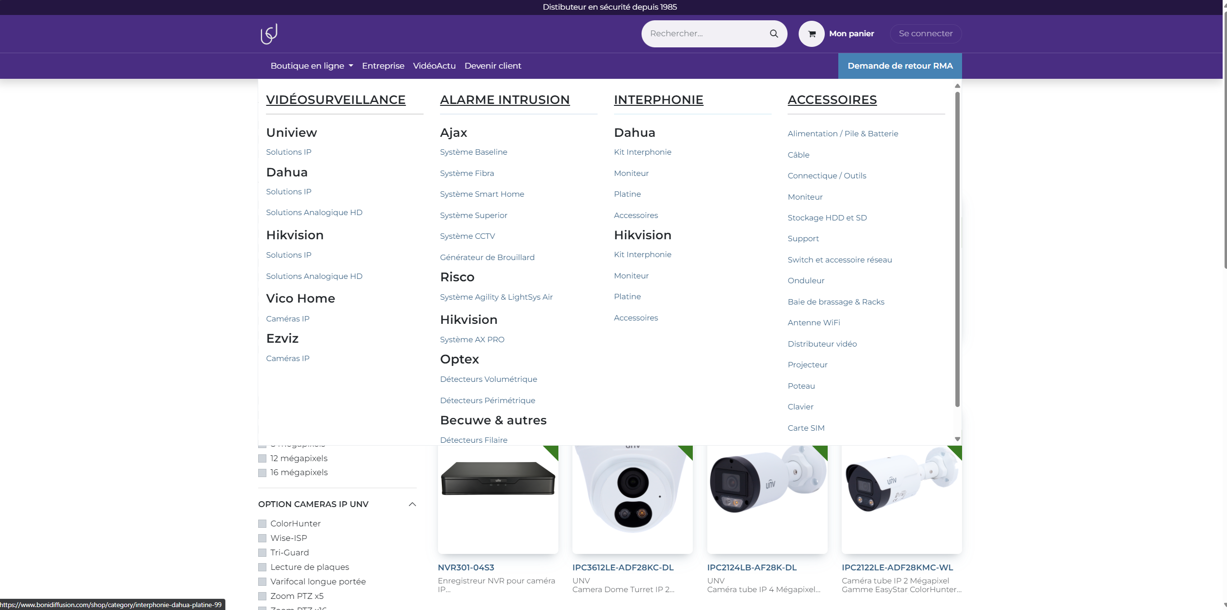Click the Demande de retour RMA button
This screenshot has width=1227, height=610.
tap(900, 66)
